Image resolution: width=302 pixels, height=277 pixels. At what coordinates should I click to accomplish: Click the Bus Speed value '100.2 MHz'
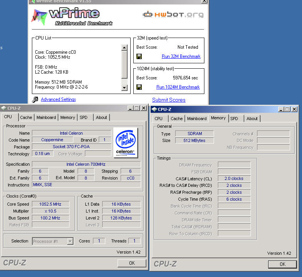pos(50,218)
